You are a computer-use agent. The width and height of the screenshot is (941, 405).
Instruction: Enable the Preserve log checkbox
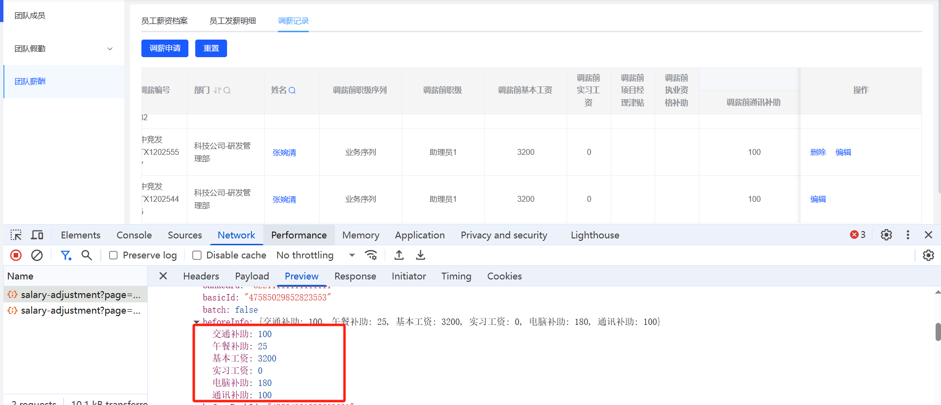(114, 256)
